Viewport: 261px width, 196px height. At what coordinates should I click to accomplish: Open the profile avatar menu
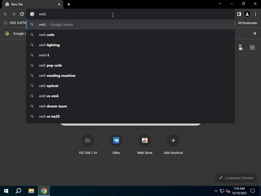coord(247,14)
